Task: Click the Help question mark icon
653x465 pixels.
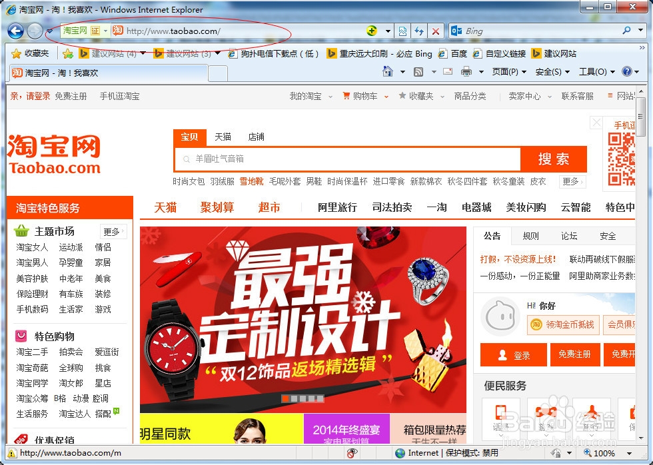Action: click(627, 71)
